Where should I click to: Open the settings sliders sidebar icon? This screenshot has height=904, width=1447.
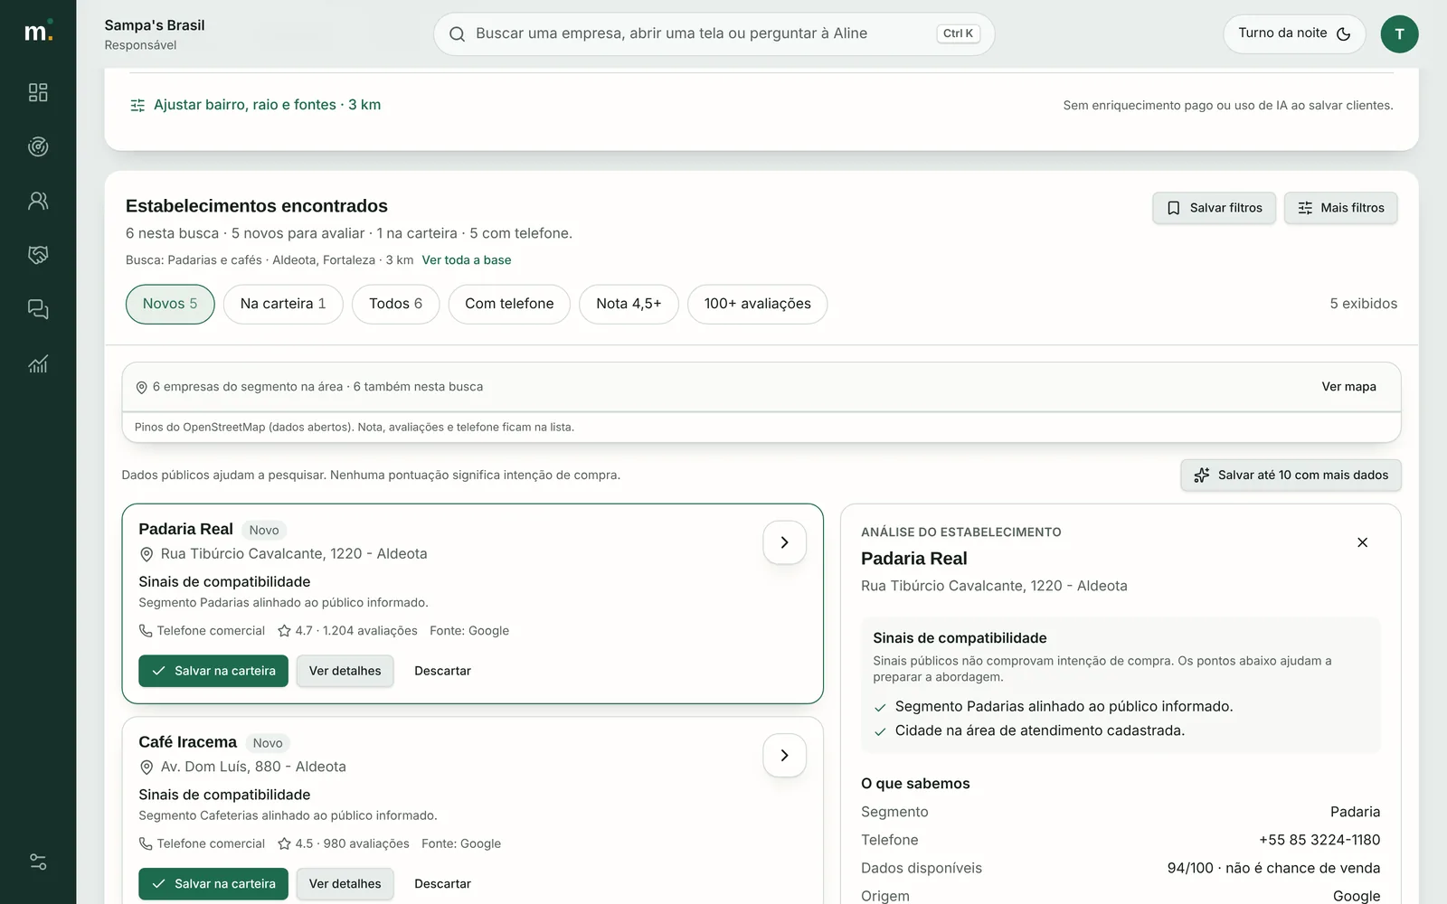point(38,862)
